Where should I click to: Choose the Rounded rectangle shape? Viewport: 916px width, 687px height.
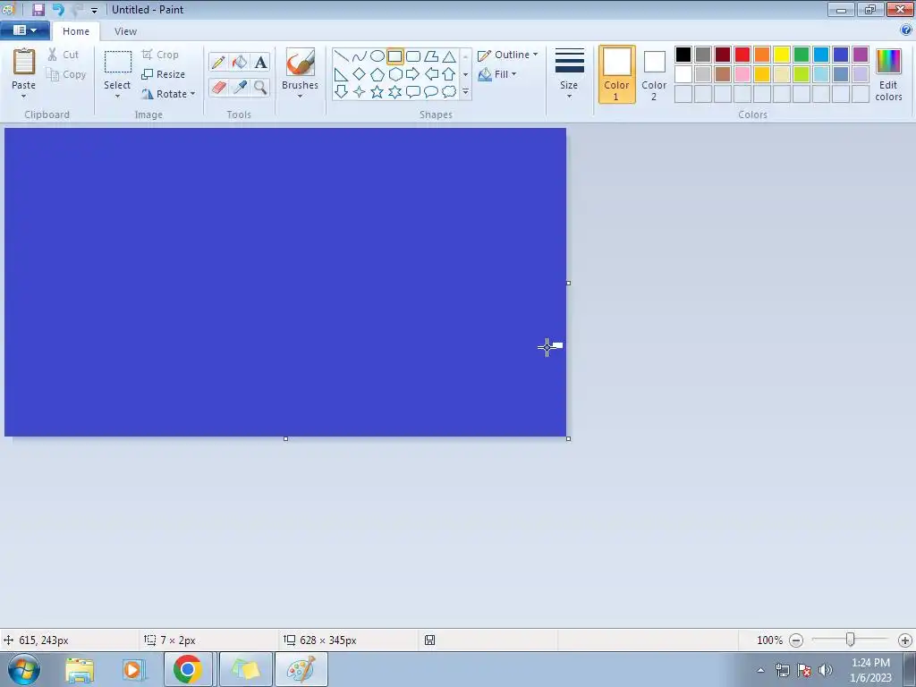point(413,56)
